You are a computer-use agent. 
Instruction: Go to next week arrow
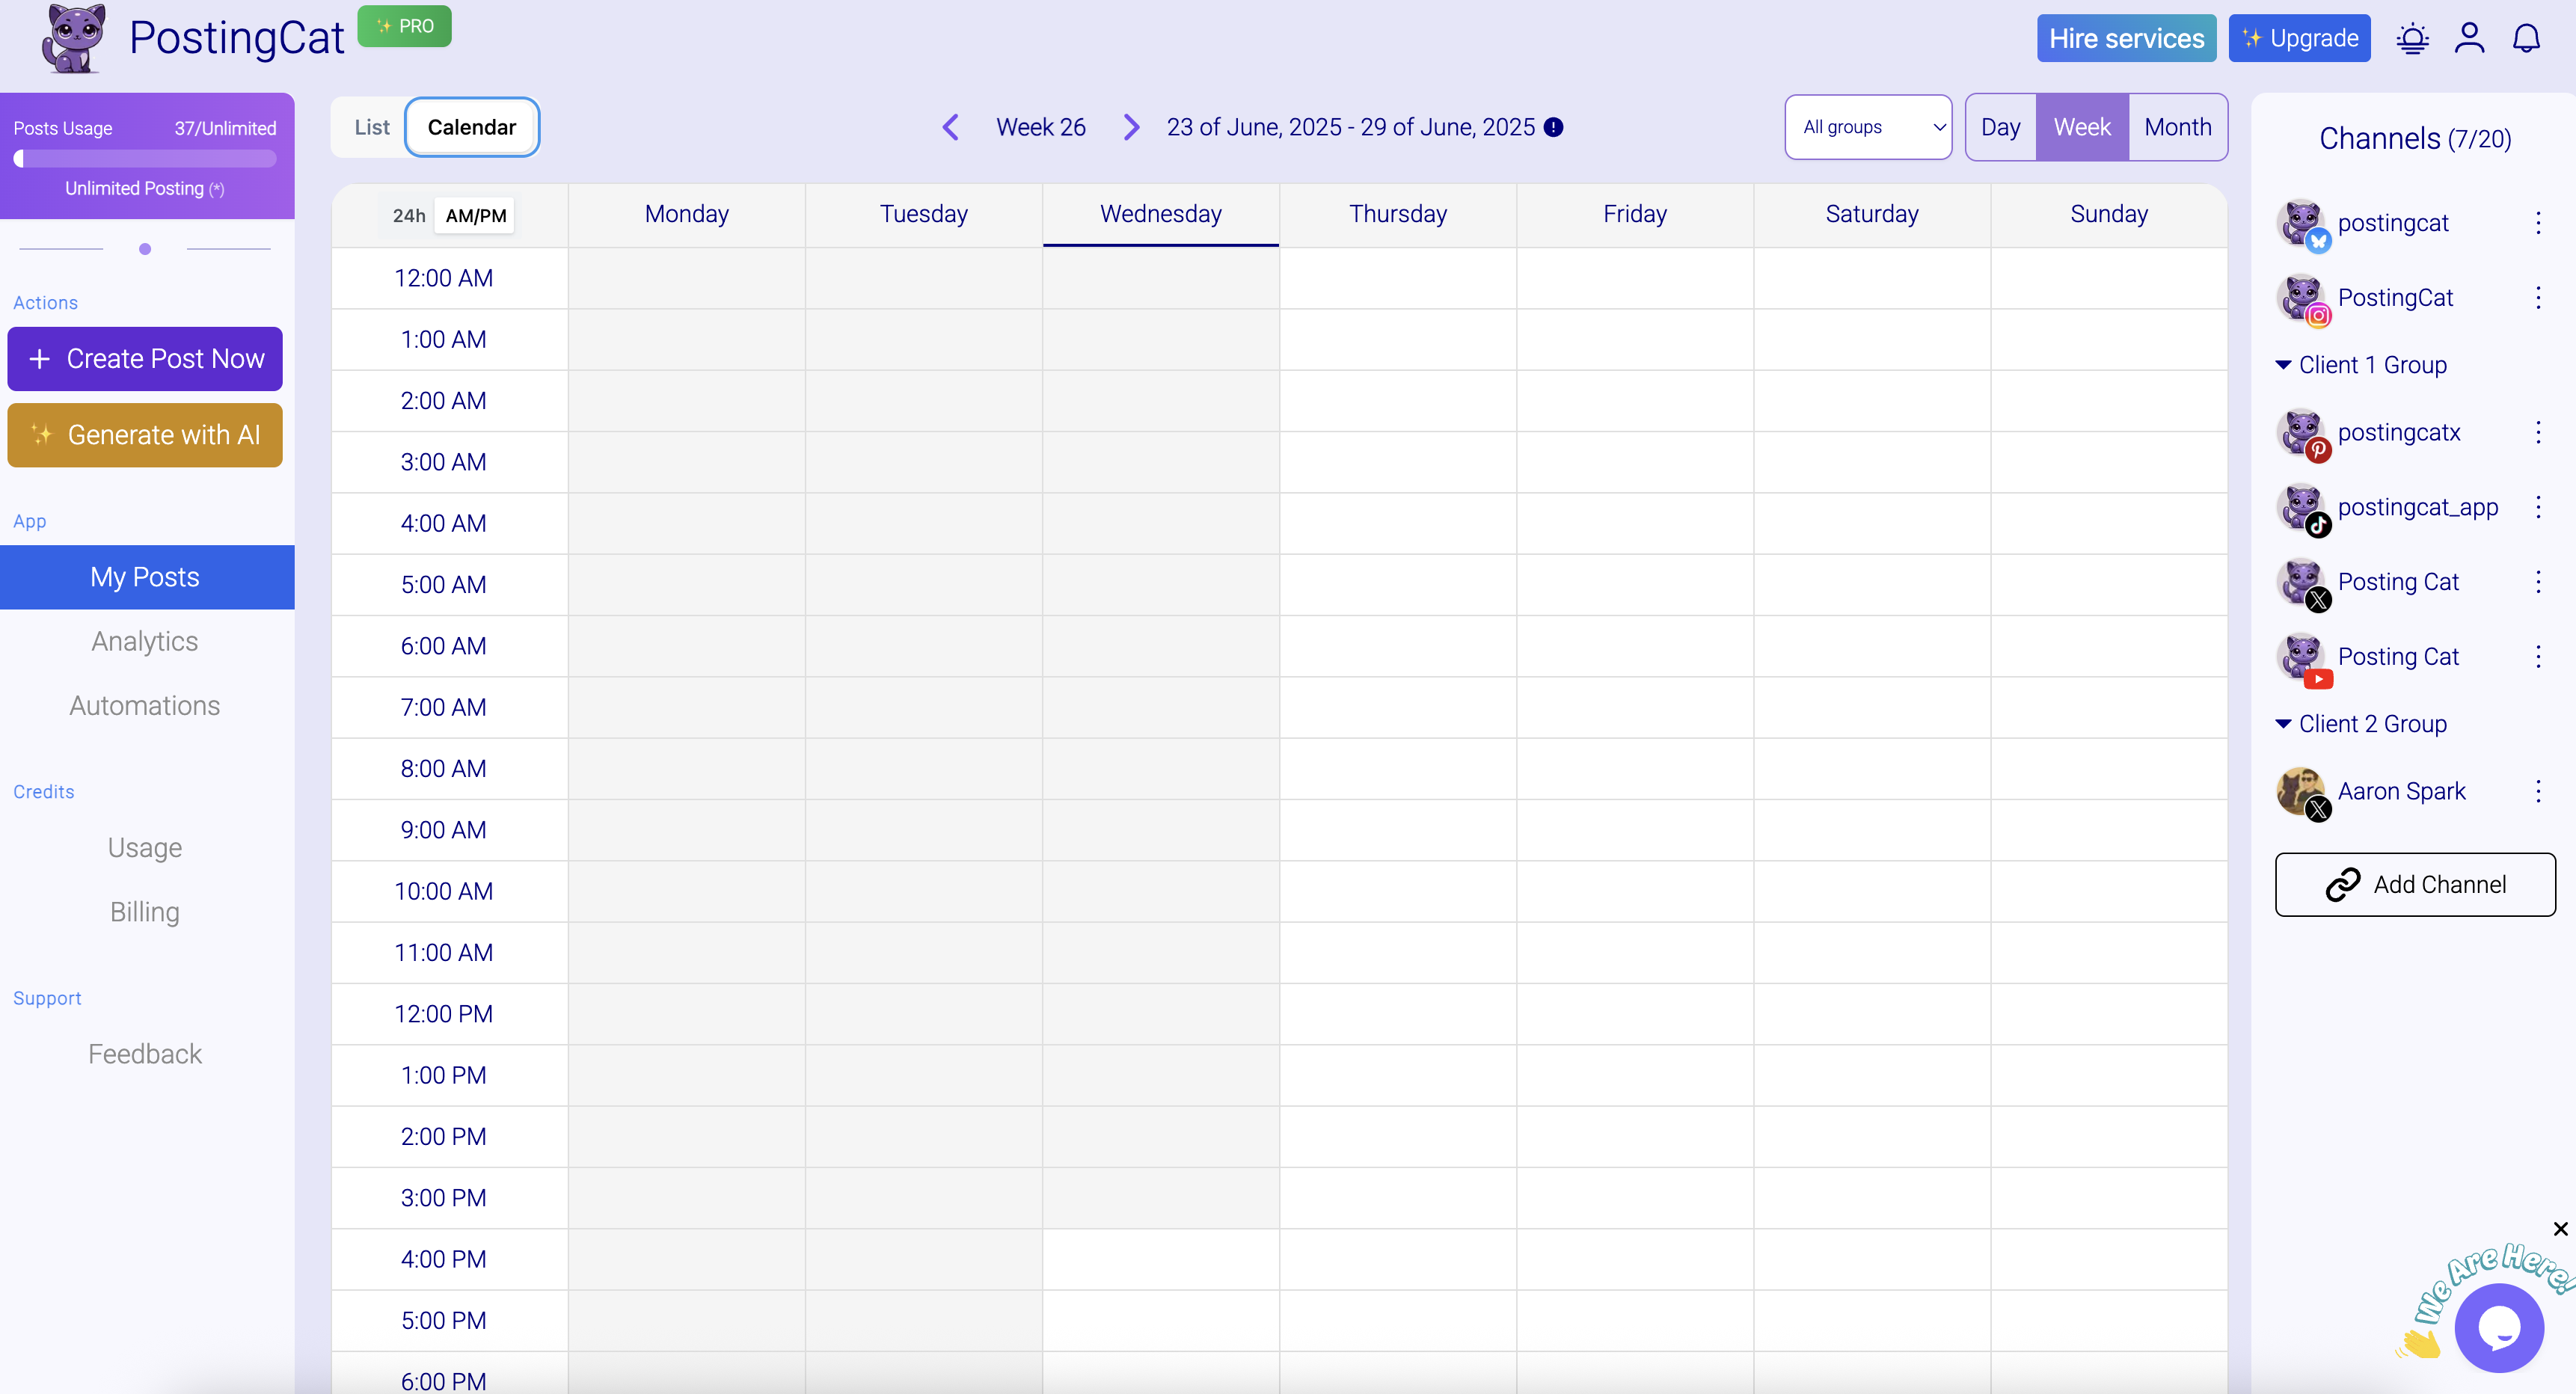click(1131, 127)
